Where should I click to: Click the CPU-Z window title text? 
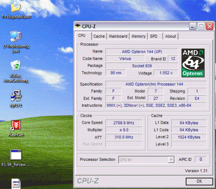[x=89, y=26]
